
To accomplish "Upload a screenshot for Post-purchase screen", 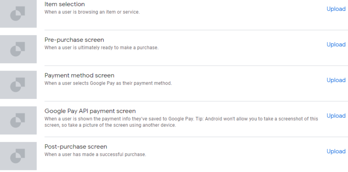I will [336, 151].
